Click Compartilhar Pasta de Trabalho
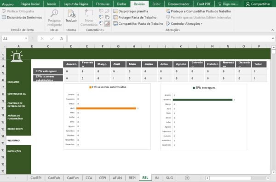Screen dimensions: 276x182 (x=138, y=23)
